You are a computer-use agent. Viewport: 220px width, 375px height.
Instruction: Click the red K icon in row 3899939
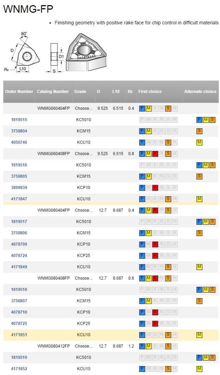click(x=155, y=188)
